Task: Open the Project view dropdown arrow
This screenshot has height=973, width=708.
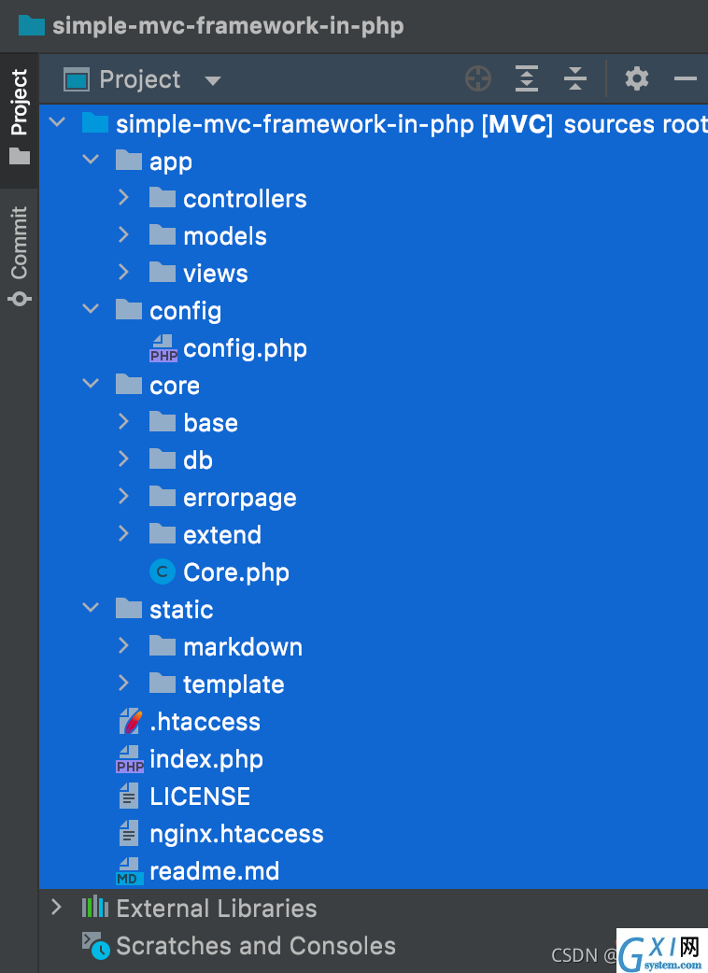Action: coord(213,80)
